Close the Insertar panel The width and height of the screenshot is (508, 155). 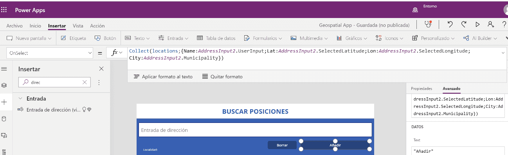point(101,69)
